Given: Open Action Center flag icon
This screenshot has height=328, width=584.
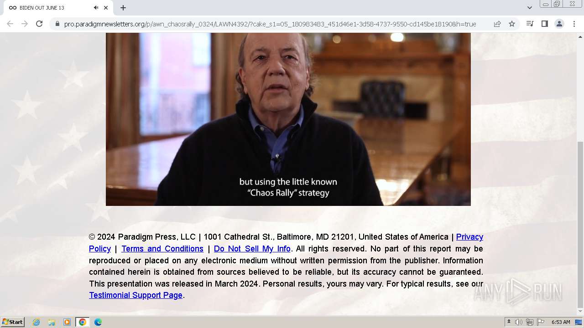Looking at the screenshot, I should click(541, 322).
